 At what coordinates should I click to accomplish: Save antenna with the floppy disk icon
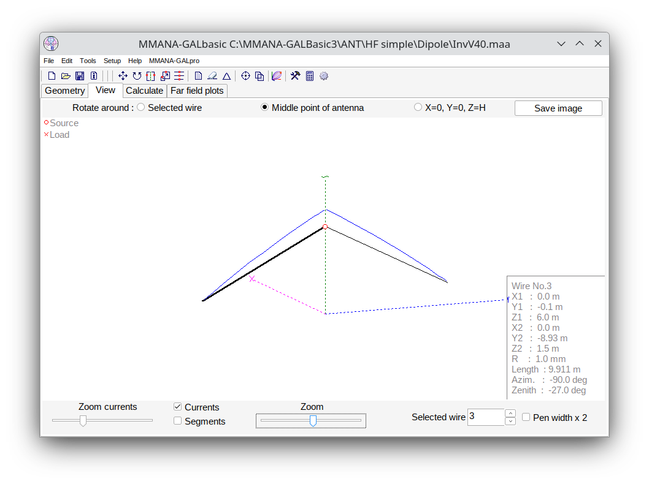click(80, 76)
